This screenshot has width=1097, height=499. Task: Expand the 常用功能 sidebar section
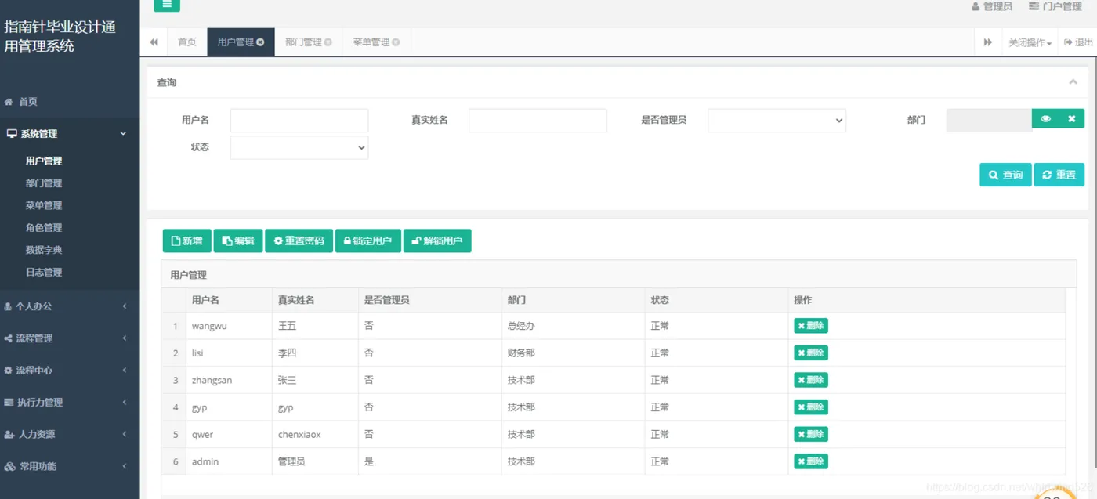[x=70, y=466]
